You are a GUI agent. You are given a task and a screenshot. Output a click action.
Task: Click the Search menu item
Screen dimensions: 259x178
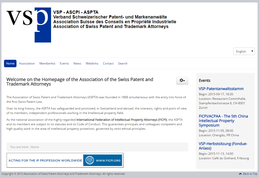pos(123,63)
